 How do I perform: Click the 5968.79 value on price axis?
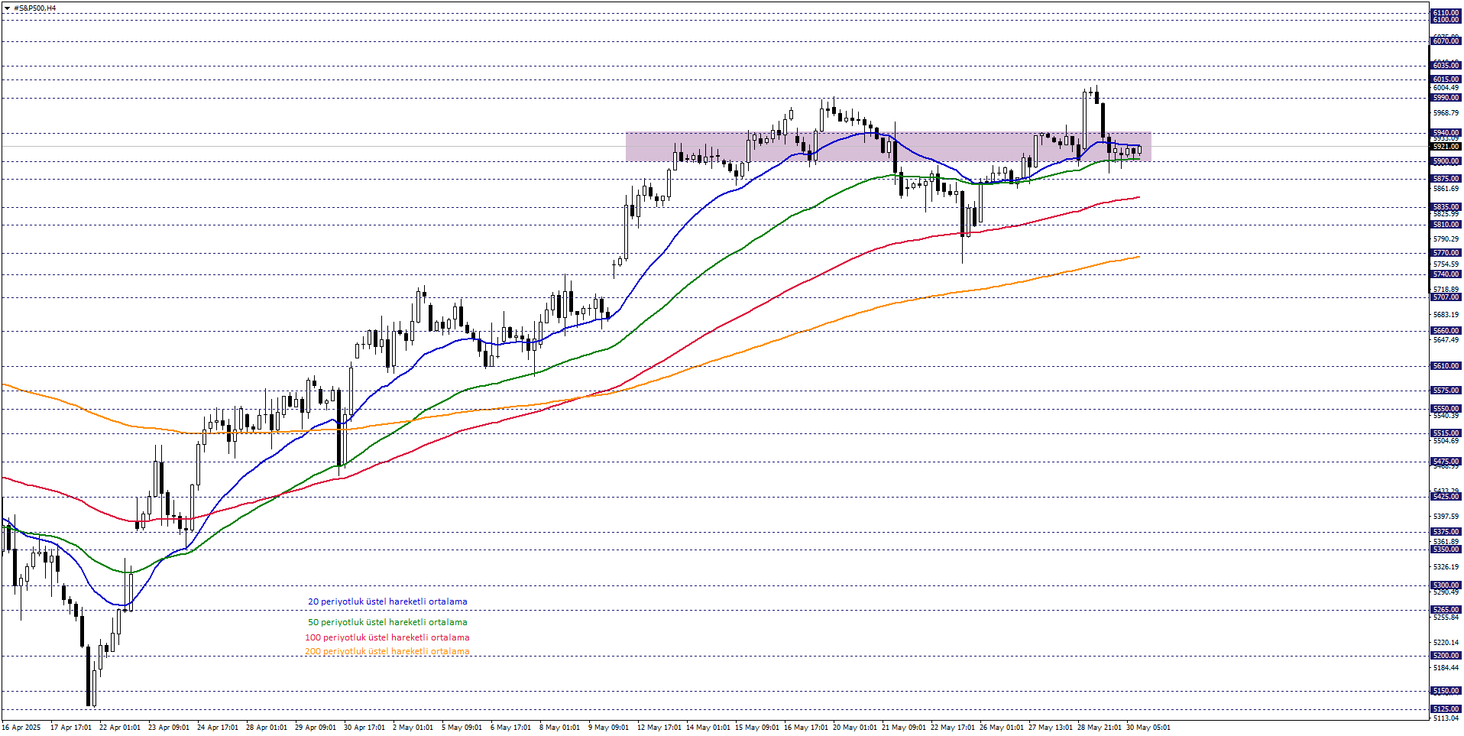click(1446, 113)
